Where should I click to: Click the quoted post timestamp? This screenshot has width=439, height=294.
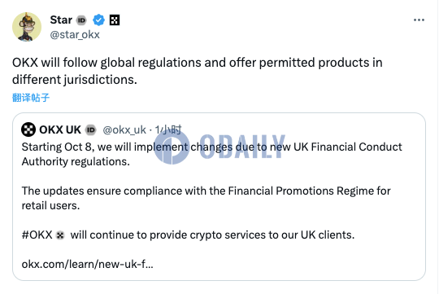coord(168,129)
